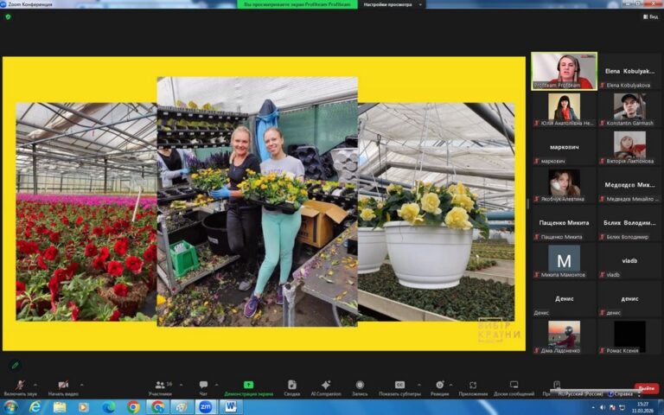The image size is (664, 415).
Task: Open Реакции reactions icon
Action: click(439, 386)
